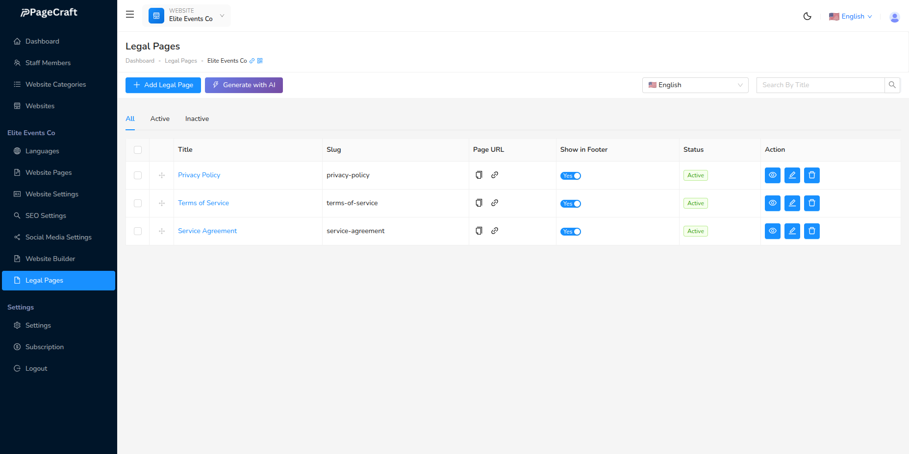Check the Terms of Service row checkbox
The image size is (909, 454).
pos(137,203)
